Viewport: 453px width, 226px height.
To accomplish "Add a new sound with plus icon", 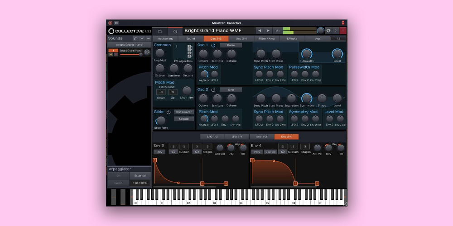I will (142, 38).
